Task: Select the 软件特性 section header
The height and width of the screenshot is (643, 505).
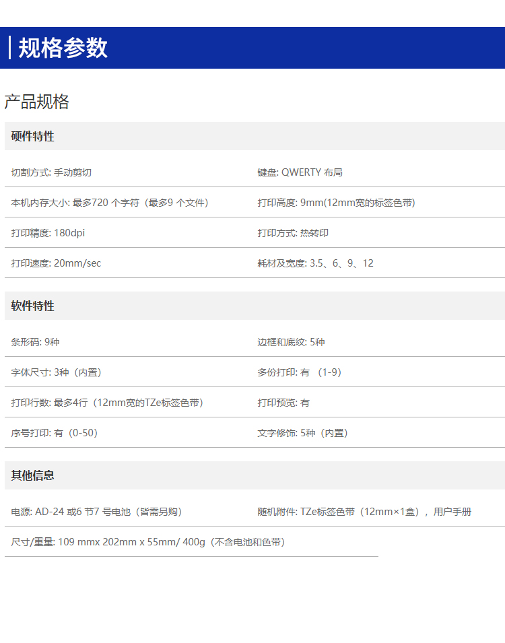Action: [x=33, y=306]
